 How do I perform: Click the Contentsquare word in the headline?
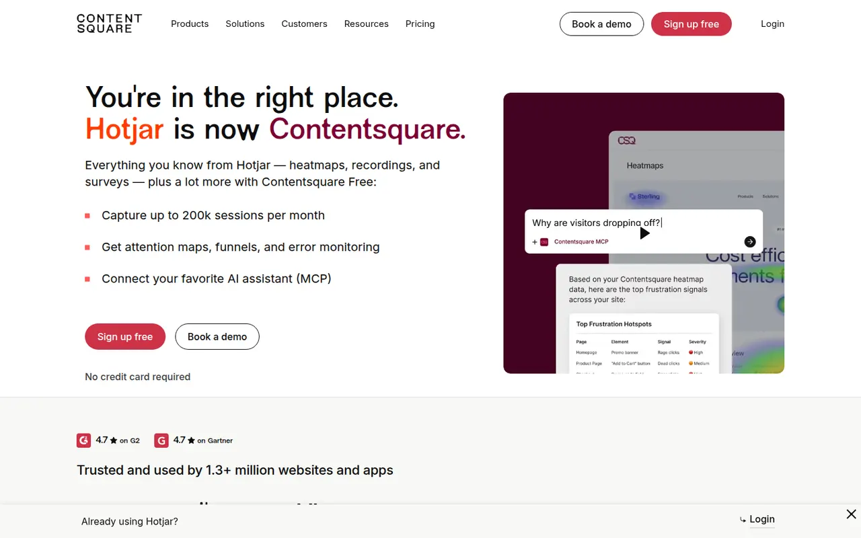click(x=367, y=128)
